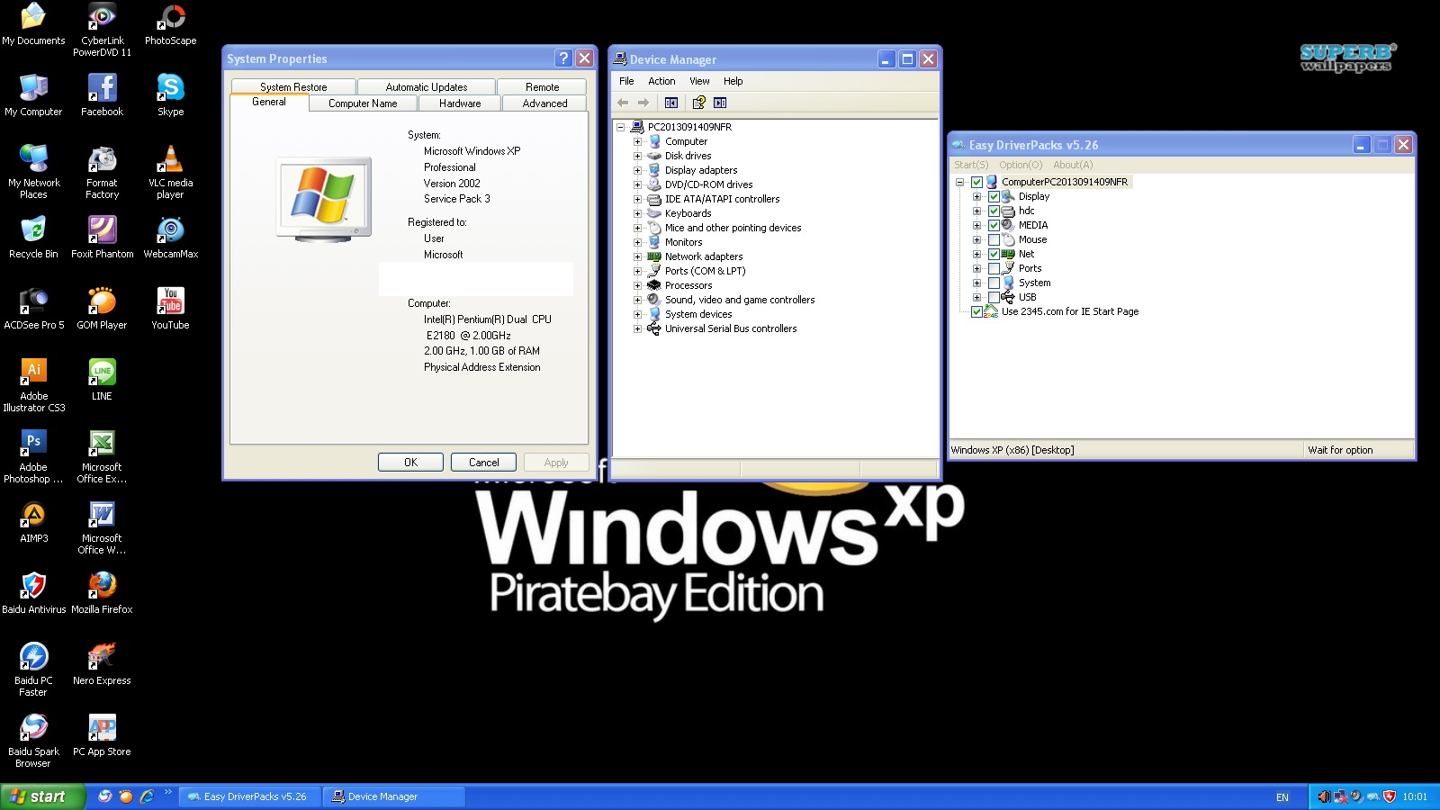Click Cancel in System Properties
This screenshot has width=1440, height=810.
click(483, 463)
